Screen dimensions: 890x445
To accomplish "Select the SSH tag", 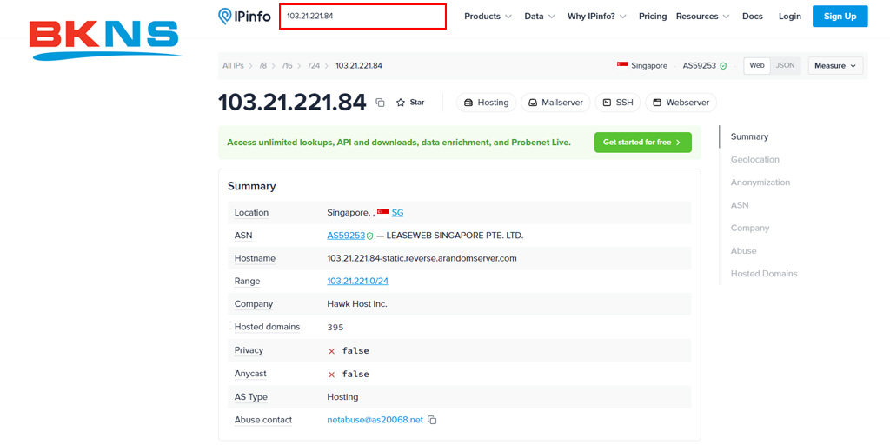I will tap(618, 103).
